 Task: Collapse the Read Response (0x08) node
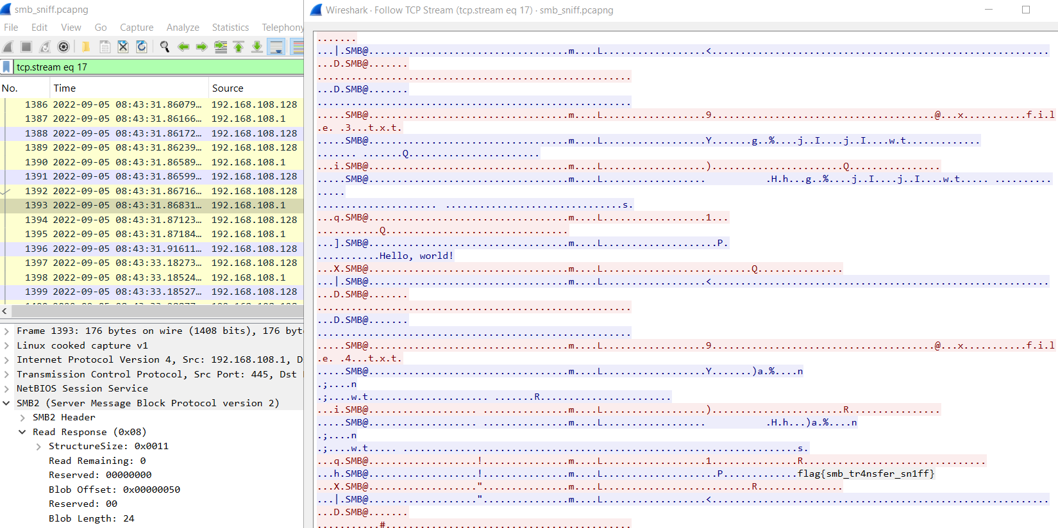pos(22,432)
